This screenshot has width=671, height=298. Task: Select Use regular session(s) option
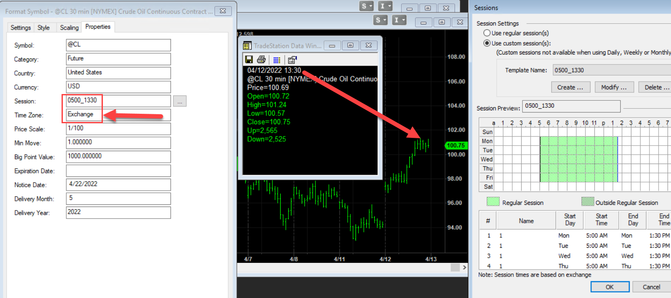pyautogui.click(x=487, y=33)
